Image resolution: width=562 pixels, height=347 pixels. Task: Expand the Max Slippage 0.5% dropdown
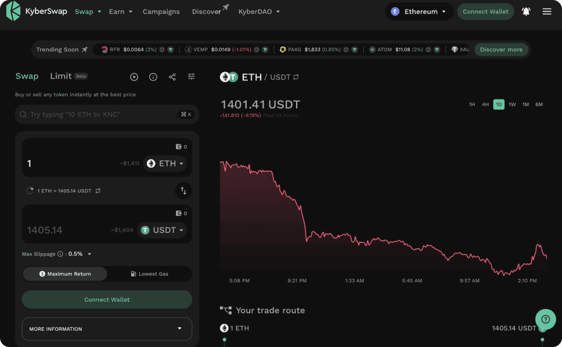click(90, 254)
